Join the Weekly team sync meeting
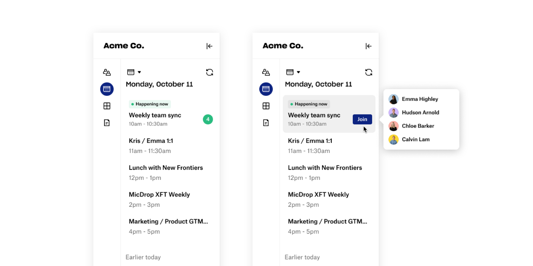 (362, 119)
